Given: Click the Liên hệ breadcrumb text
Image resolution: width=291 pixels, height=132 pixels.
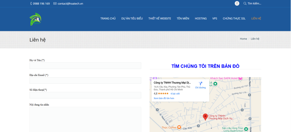Looking at the screenshot, I should [255, 39].
